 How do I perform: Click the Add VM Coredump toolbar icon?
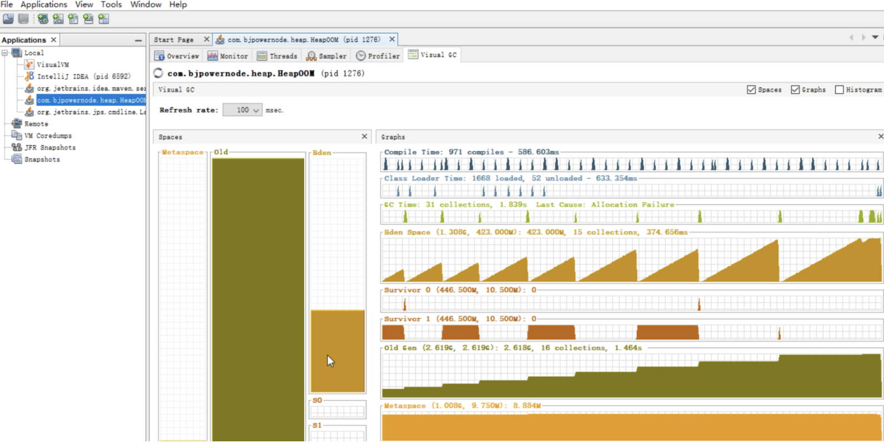point(73,19)
